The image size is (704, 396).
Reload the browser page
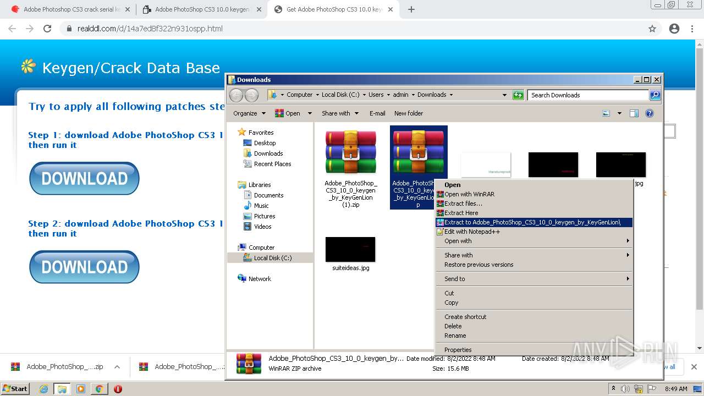point(47,29)
